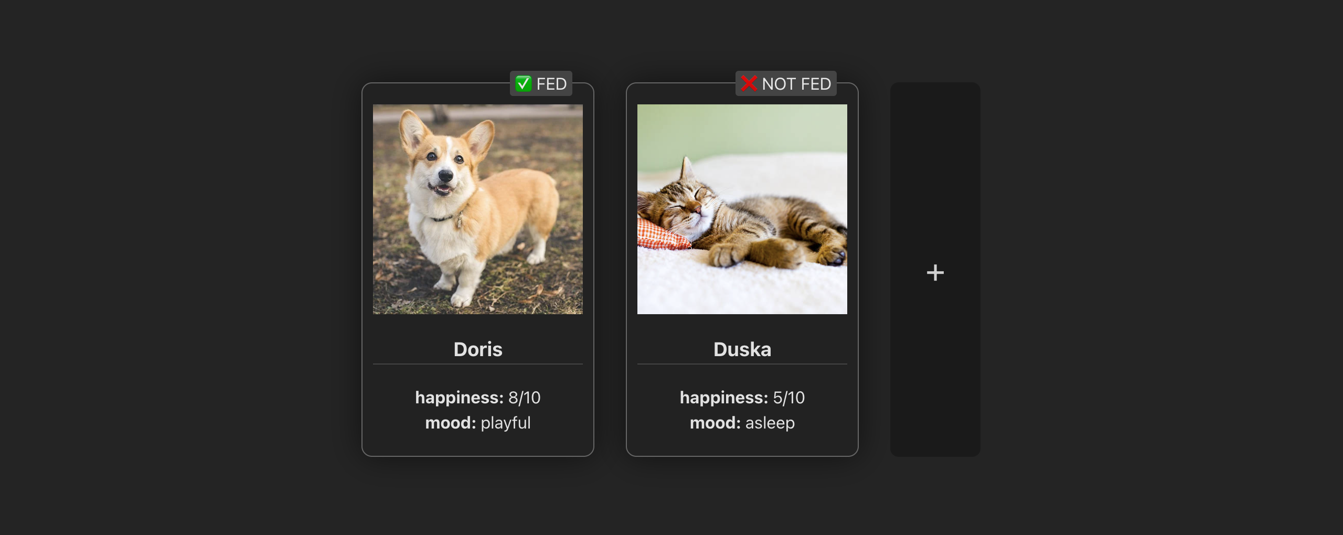
Task: Click the bold mood label under Duska
Action: [x=715, y=423]
